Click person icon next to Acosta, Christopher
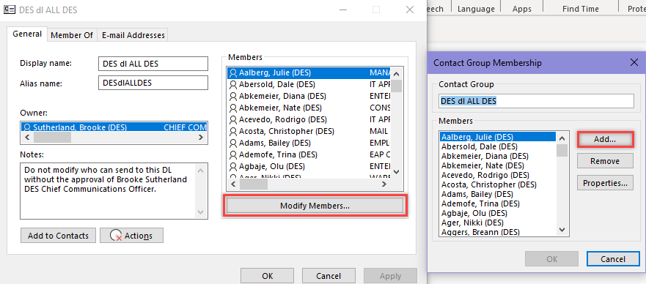The height and width of the screenshot is (284, 646). pos(234,132)
